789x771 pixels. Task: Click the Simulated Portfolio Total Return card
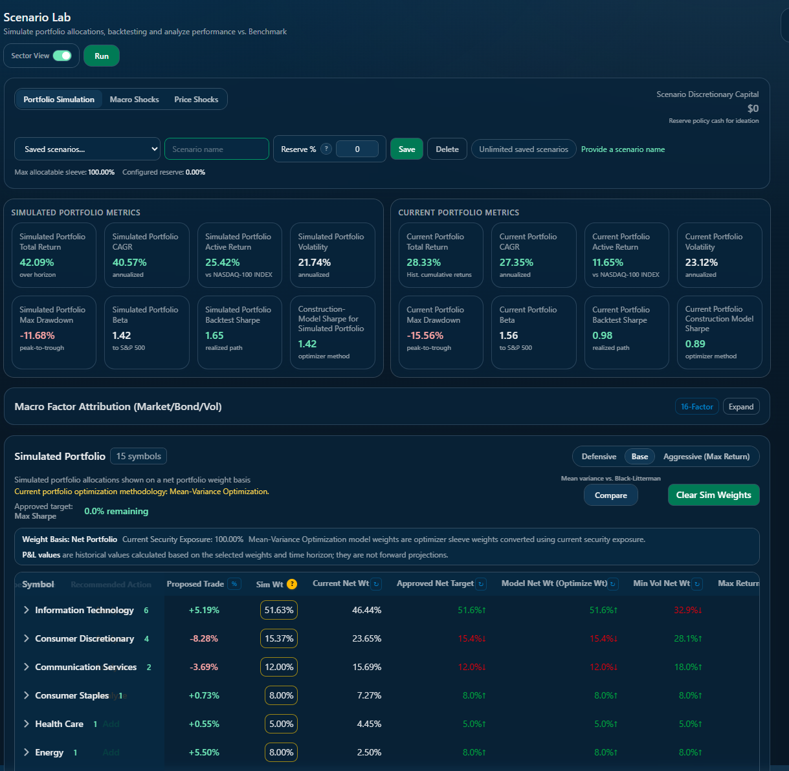[x=54, y=255]
